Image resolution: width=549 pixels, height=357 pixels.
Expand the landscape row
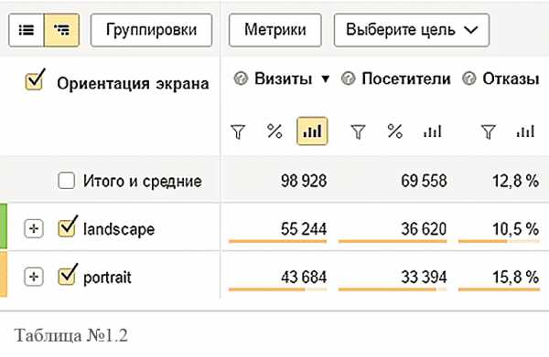tap(34, 229)
